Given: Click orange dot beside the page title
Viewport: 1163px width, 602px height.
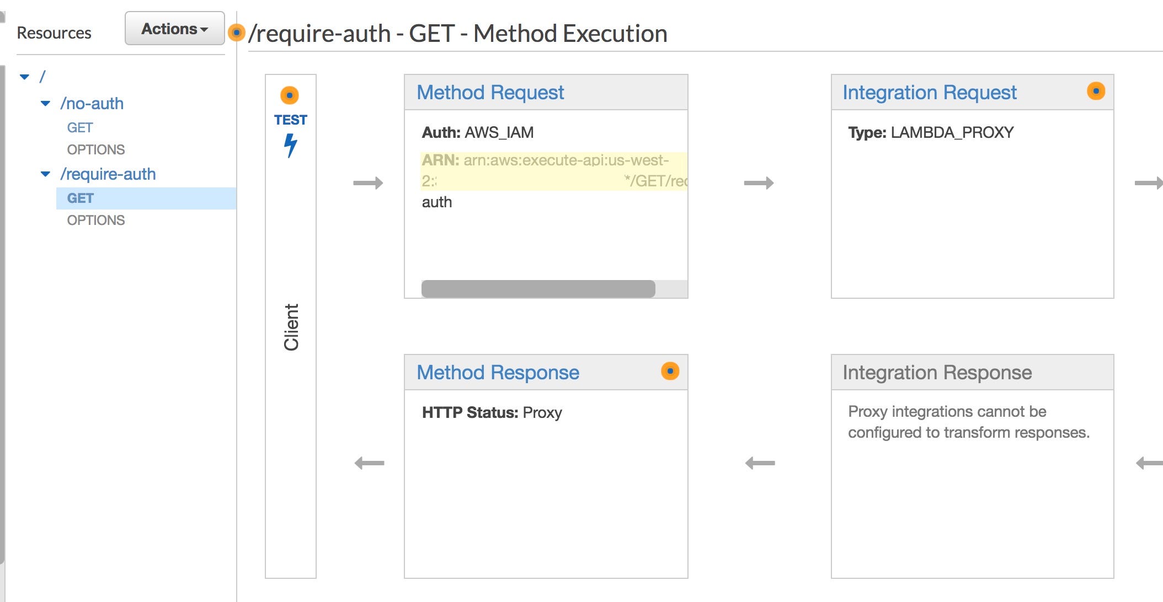Looking at the screenshot, I should pos(237,33).
